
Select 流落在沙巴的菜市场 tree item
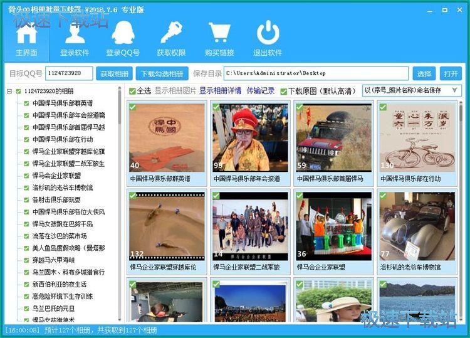[x=60, y=236]
